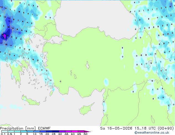Click the 'Precipitation [mm]' title text

(x=18, y=128)
